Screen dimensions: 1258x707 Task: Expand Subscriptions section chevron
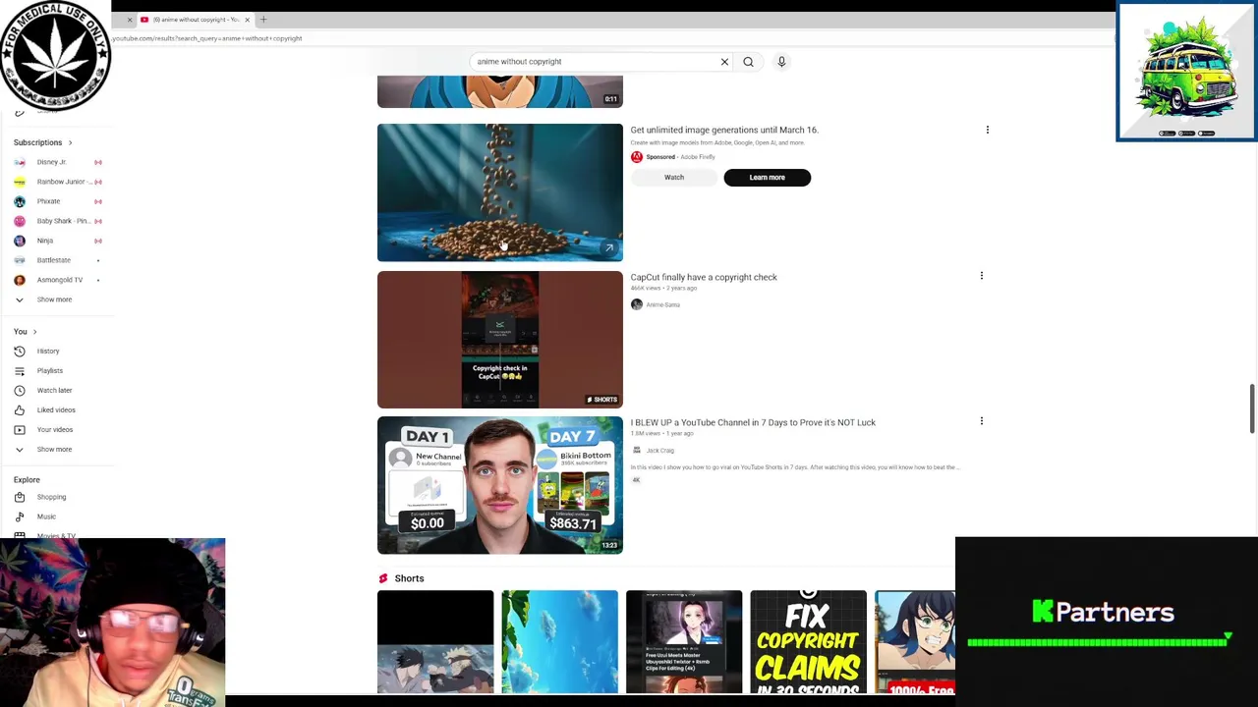70,143
